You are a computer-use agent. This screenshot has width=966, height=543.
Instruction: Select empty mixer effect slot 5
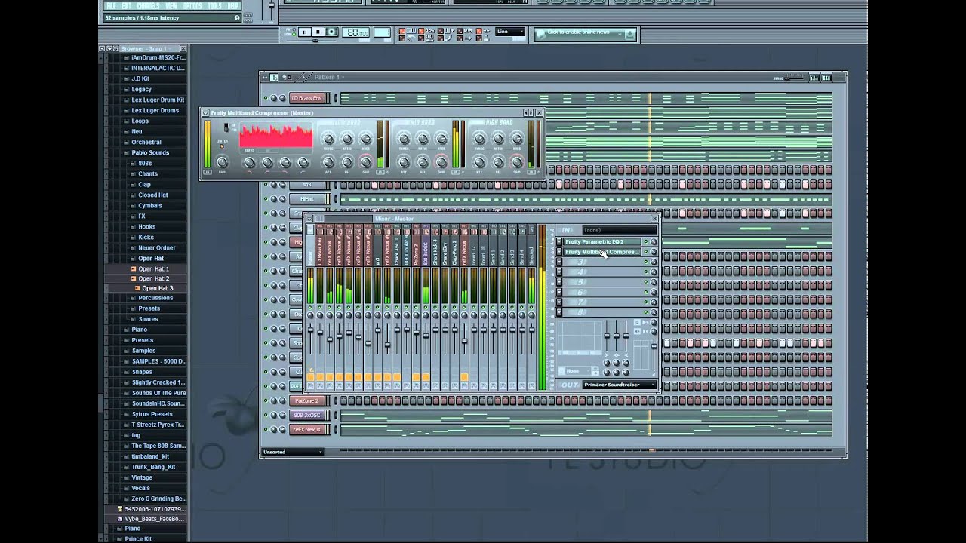[x=603, y=282]
